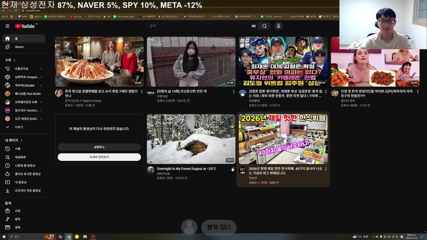Open the Wild Punk channel link
Screen dimensions: 427x240
click(163, 174)
